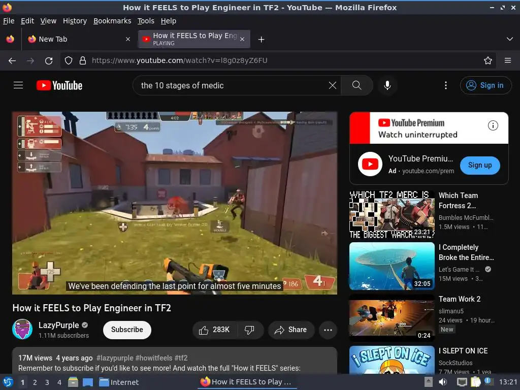Screen dimensions: 520x390
Task: Open the Help menu
Action: coord(169,21)
